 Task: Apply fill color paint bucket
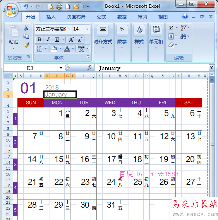[x=54, y=49]
